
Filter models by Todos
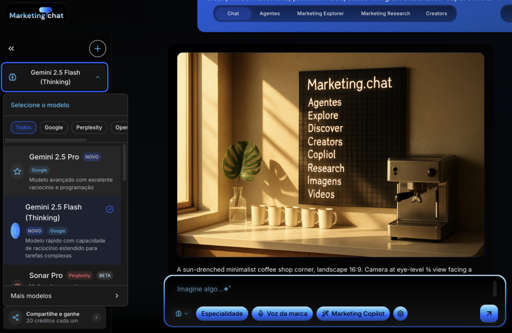click(x=23, y=127)
